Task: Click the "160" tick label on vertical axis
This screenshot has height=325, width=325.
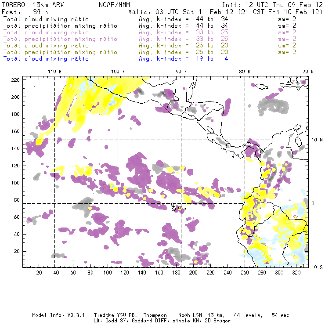Action: tap(15, 131)
